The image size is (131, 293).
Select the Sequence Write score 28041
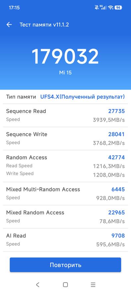[116, 134]
